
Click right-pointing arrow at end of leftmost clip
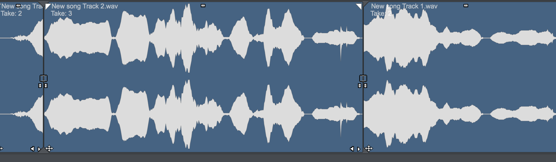pos(39,149)
